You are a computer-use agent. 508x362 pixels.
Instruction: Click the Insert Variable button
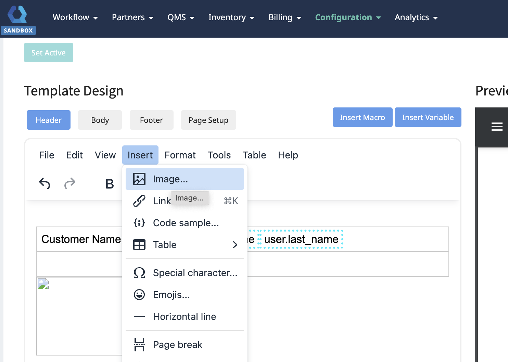(428, 117)
